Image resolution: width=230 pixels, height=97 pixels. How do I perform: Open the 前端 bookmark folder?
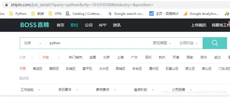[38, 14]
